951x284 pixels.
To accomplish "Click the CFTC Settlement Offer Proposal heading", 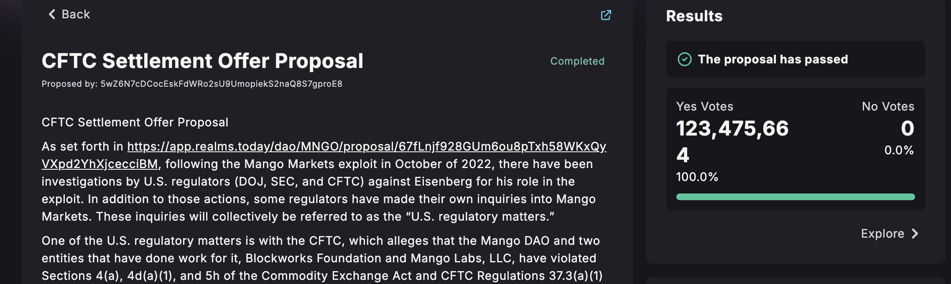I will pyautogui.click(x=202, y=61).
